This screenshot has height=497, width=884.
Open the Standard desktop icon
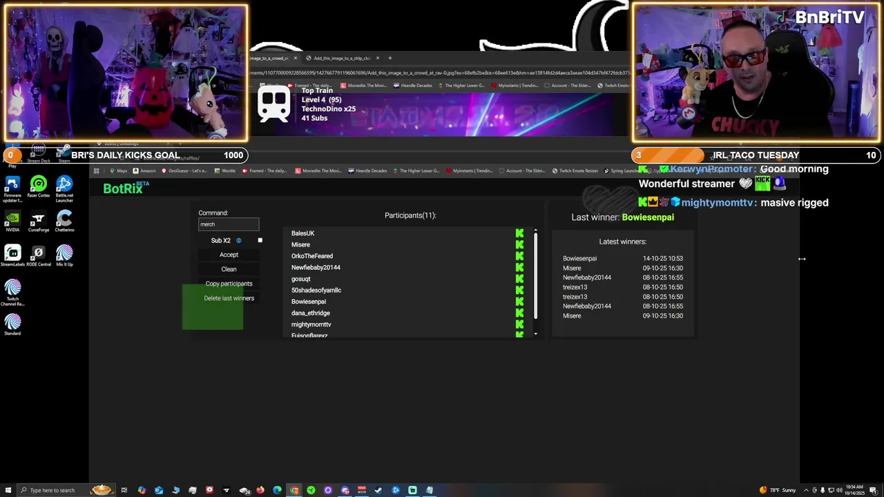12,325
